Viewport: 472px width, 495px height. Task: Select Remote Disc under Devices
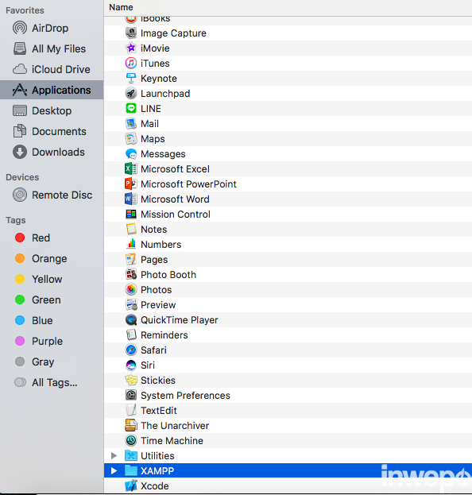(52, 195)
